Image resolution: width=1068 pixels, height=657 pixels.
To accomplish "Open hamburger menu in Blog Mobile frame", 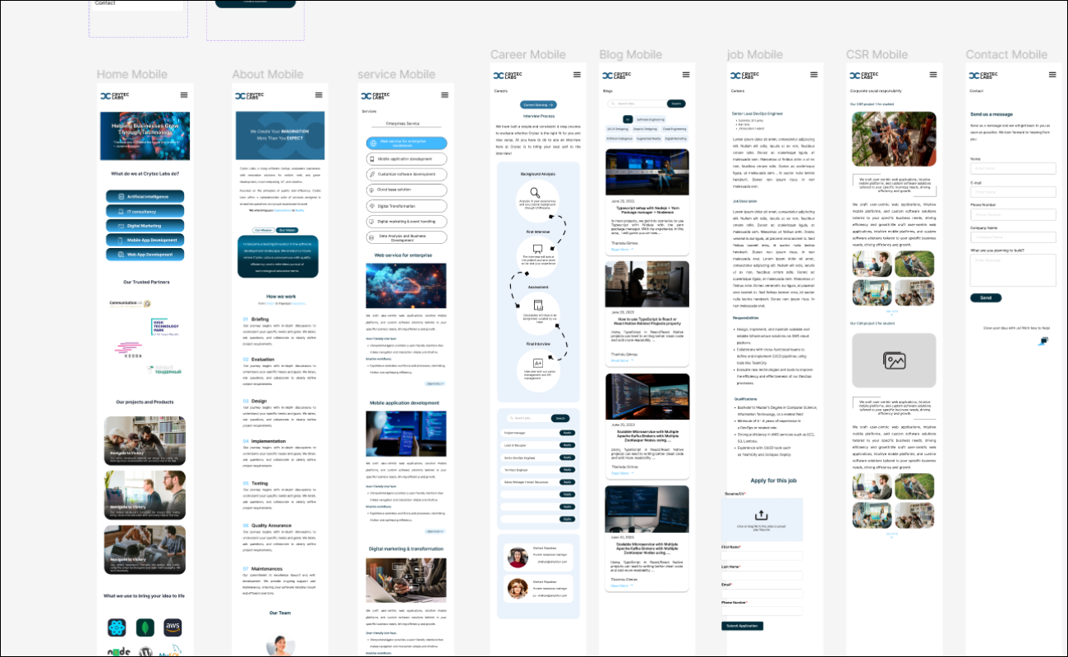I will tap(686, 75).
